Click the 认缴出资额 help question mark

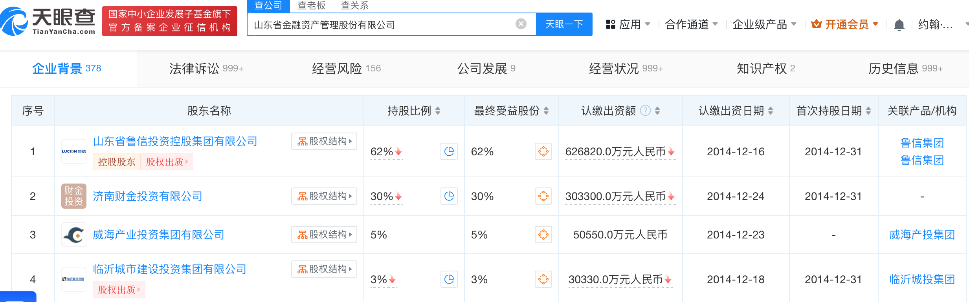645,111
